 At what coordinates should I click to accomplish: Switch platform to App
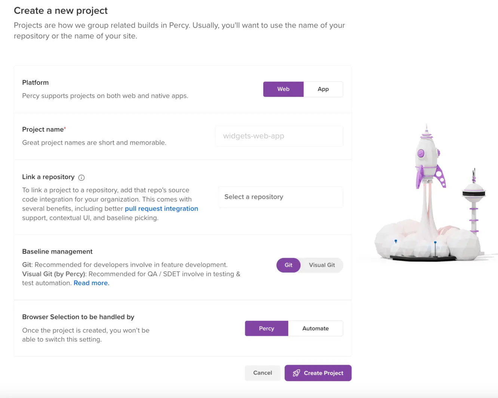pyautogui.click(x=323, y=89)
